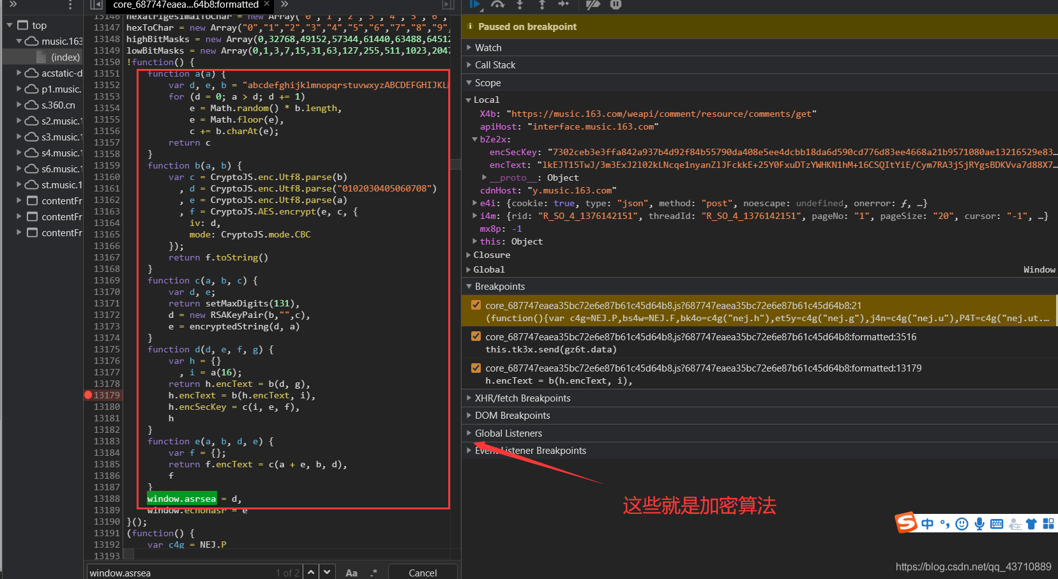1058x579 pixels.
Task: Collapse the bZe2x object
Action: click(474, 139)
